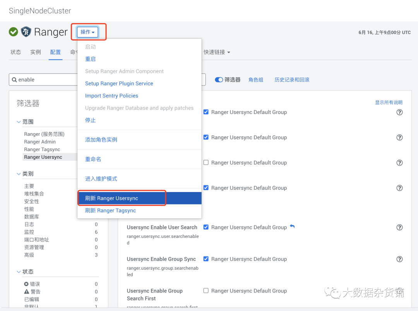Click the green Ranger health status icon
The image size is (418, 311).
tap(13, 32)
